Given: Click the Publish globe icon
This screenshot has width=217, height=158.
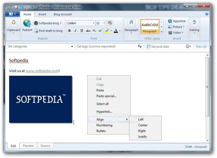Looking at the screenshot, I should coord(27,23).
